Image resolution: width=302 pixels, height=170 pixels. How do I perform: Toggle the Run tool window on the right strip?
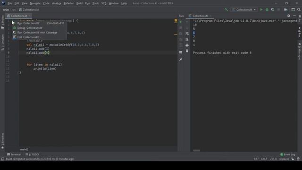[299, 32]
